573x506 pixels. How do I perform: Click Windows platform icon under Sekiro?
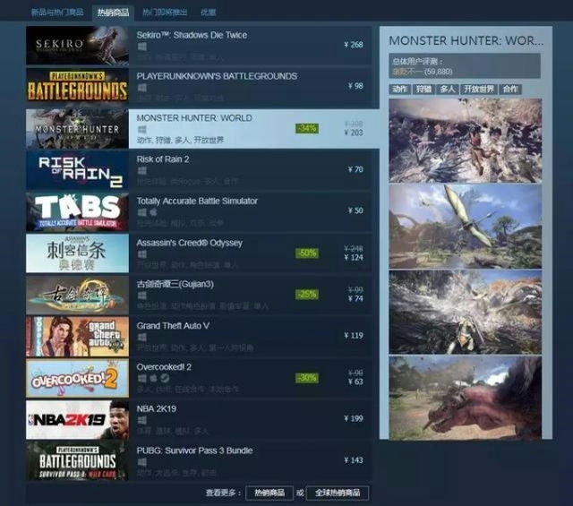(x=141, y=47)
